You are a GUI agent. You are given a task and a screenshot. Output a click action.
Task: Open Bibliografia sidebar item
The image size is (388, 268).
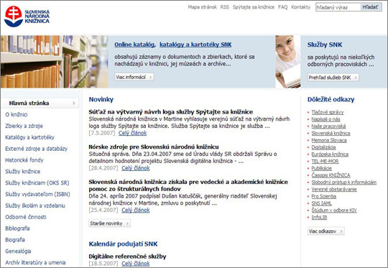click(17, 228)
